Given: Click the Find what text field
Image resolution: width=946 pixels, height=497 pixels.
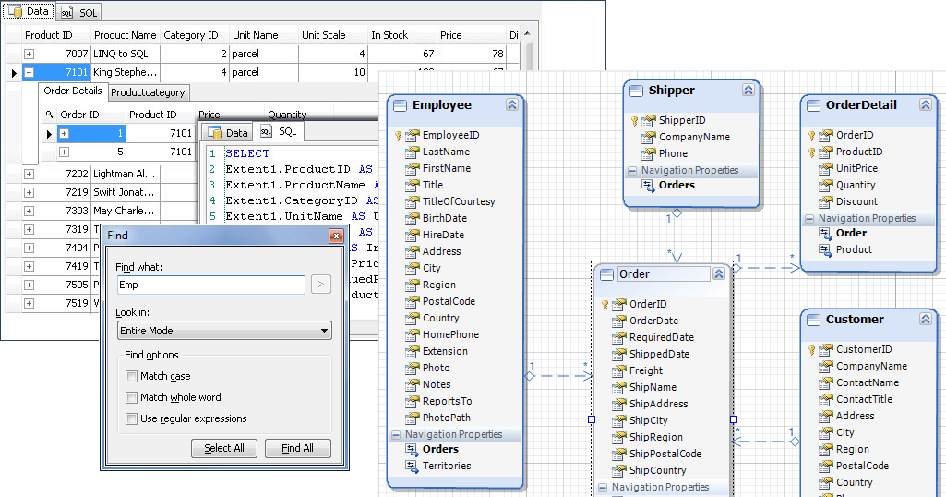Looking at the screenshot, I should [210, 285].
